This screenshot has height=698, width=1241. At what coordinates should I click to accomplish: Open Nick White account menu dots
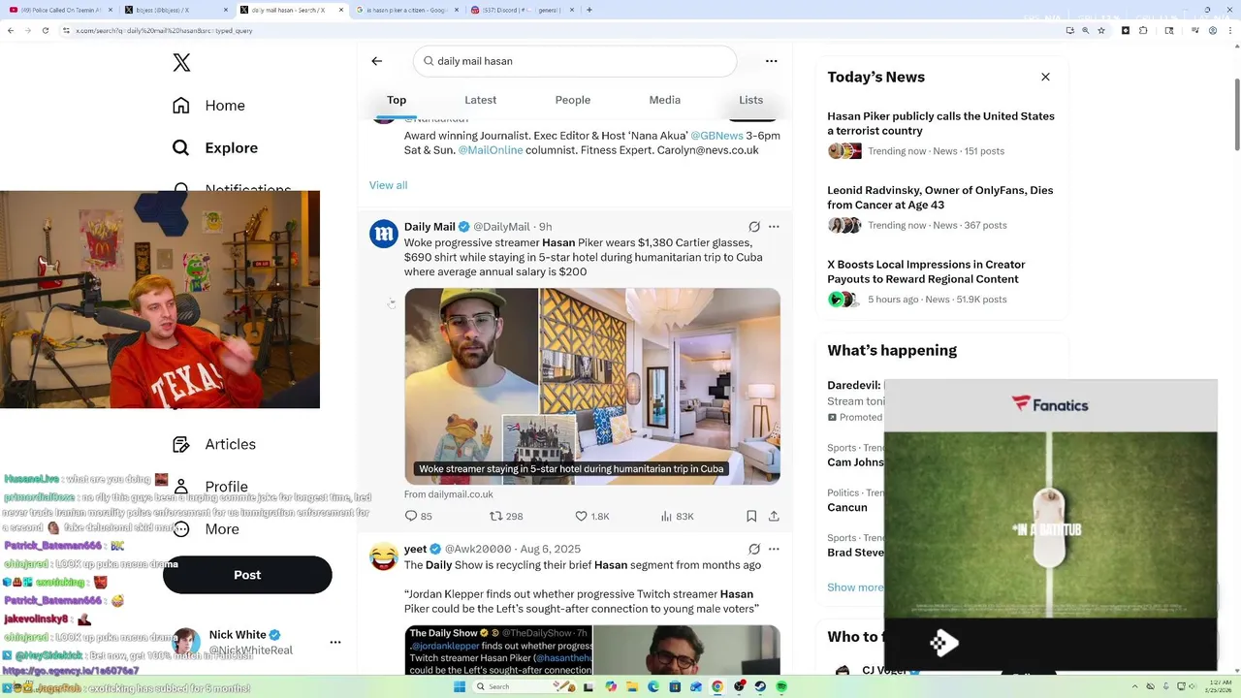point(335,642)
